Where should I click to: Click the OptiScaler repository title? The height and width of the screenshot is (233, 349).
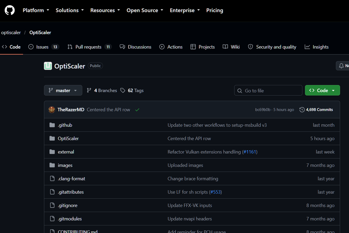[x=70, y=66]
